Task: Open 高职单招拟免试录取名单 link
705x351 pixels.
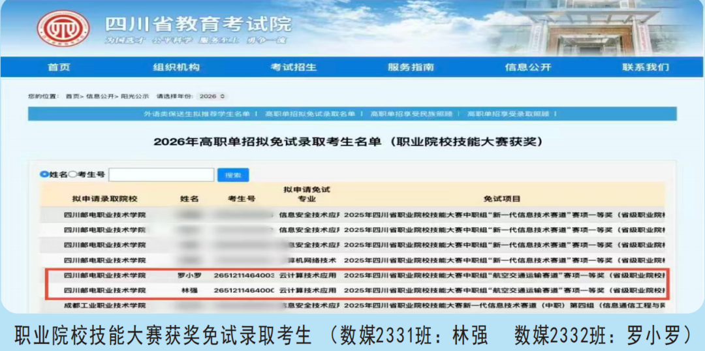Action: 310,114
